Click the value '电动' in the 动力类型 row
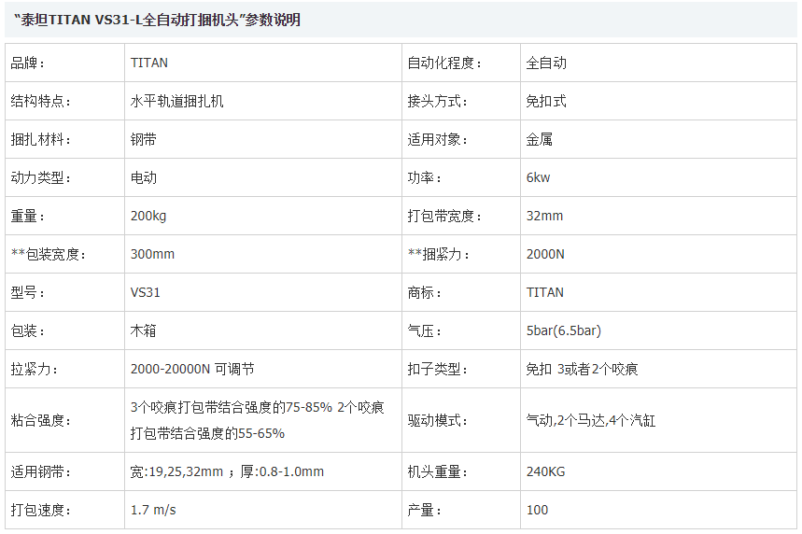Image resolution: width=802 pixels, height=534 pixels. (144, 178)
